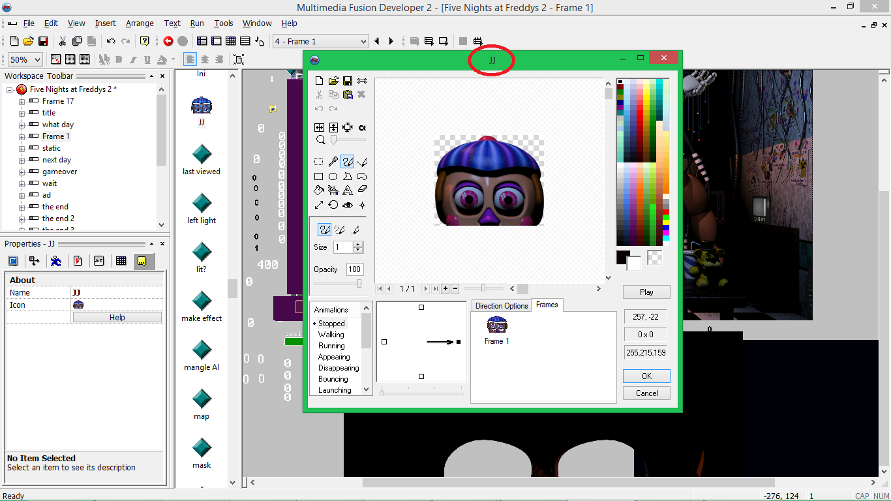Expand the static tree node
Image resolution: width=891 pixels, height=501 pixels.
click(22, 148)
